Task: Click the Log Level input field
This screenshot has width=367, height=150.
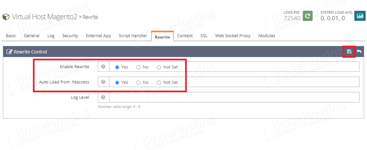Action: coord(234,97)
